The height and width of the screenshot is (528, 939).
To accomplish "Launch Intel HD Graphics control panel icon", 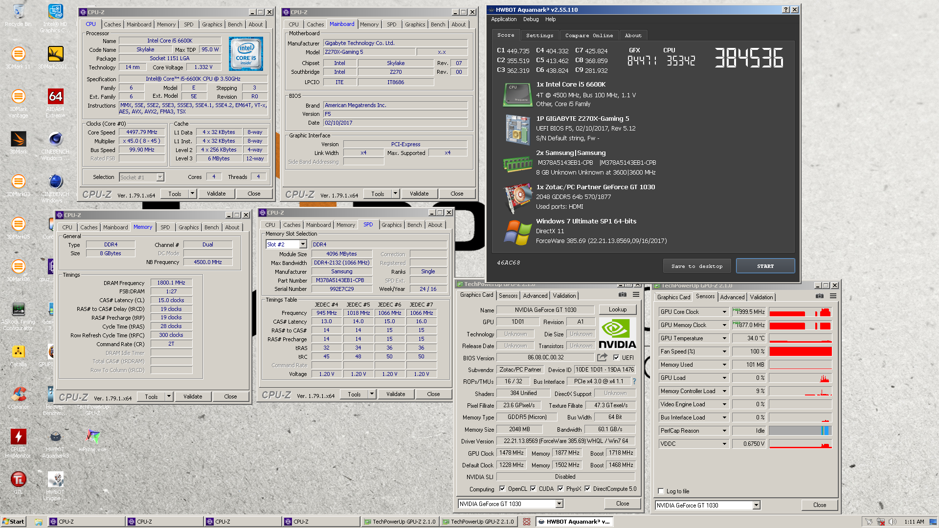I will 55,18.
